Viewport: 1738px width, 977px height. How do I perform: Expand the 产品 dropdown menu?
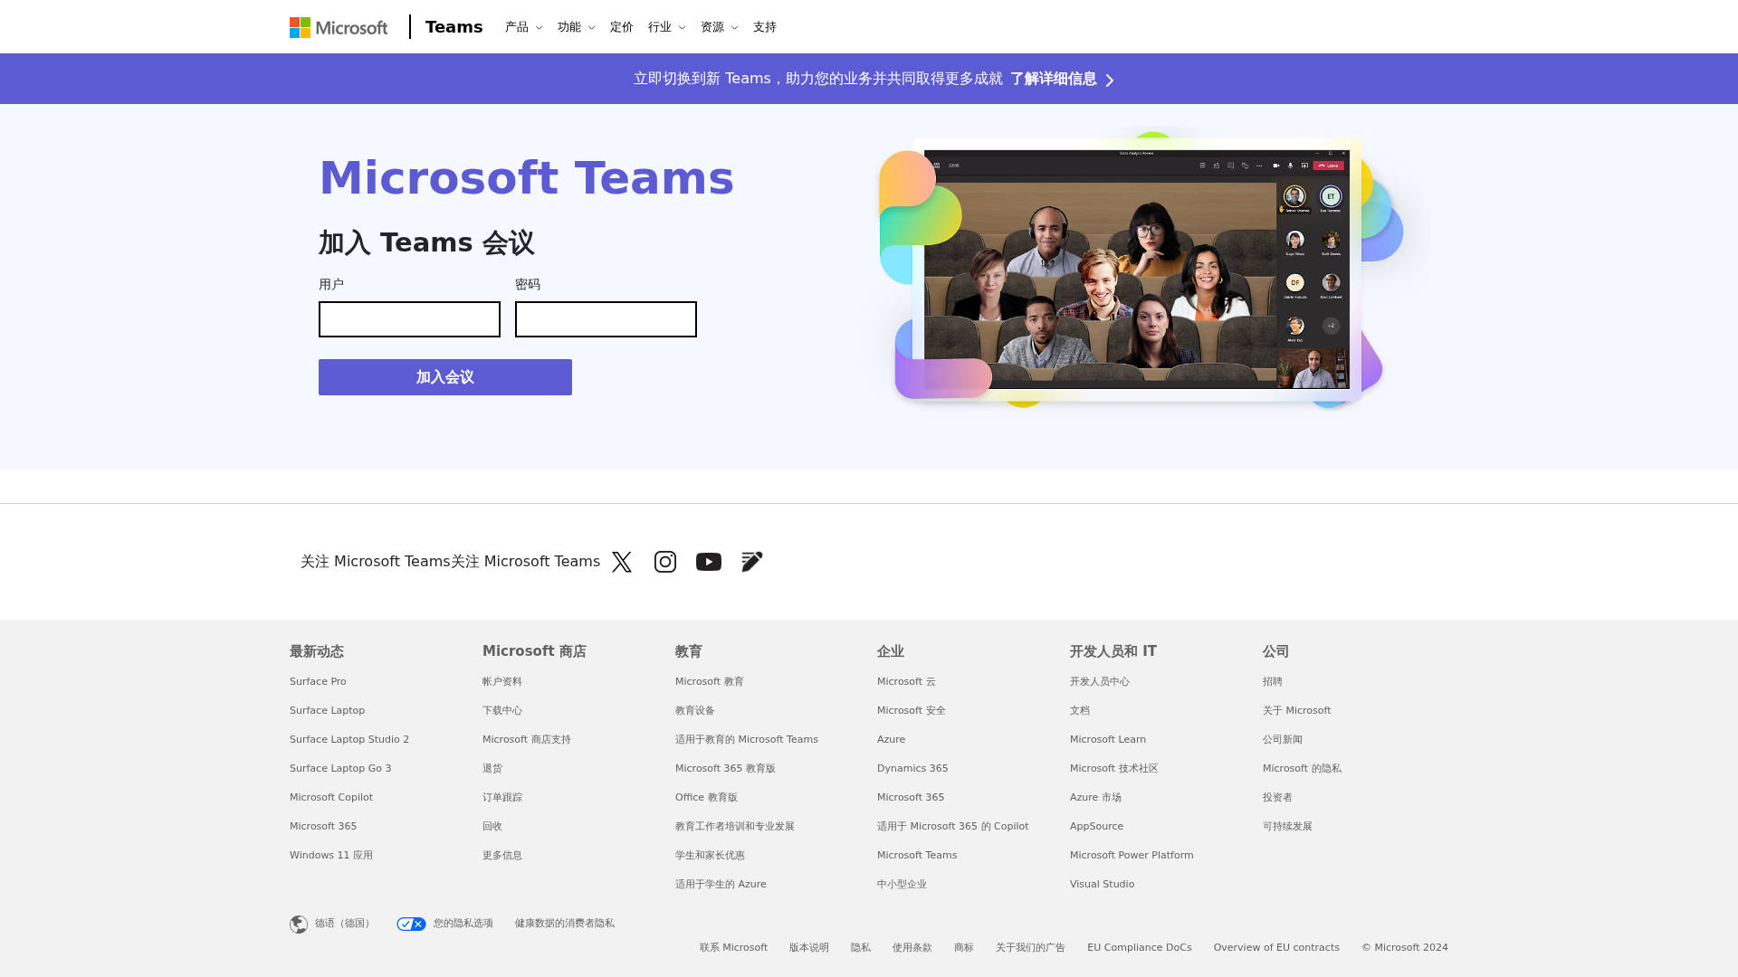524,27
